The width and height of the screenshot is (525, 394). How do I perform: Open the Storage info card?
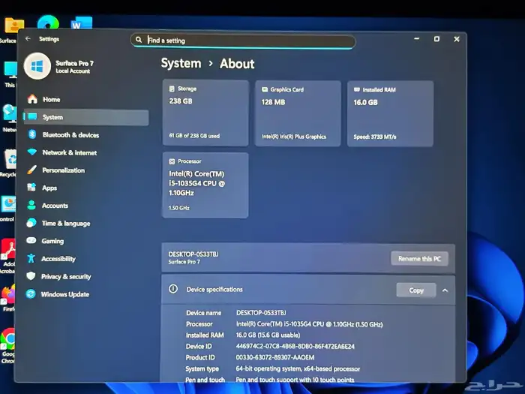pyautogui.click(x=205, y=113)
